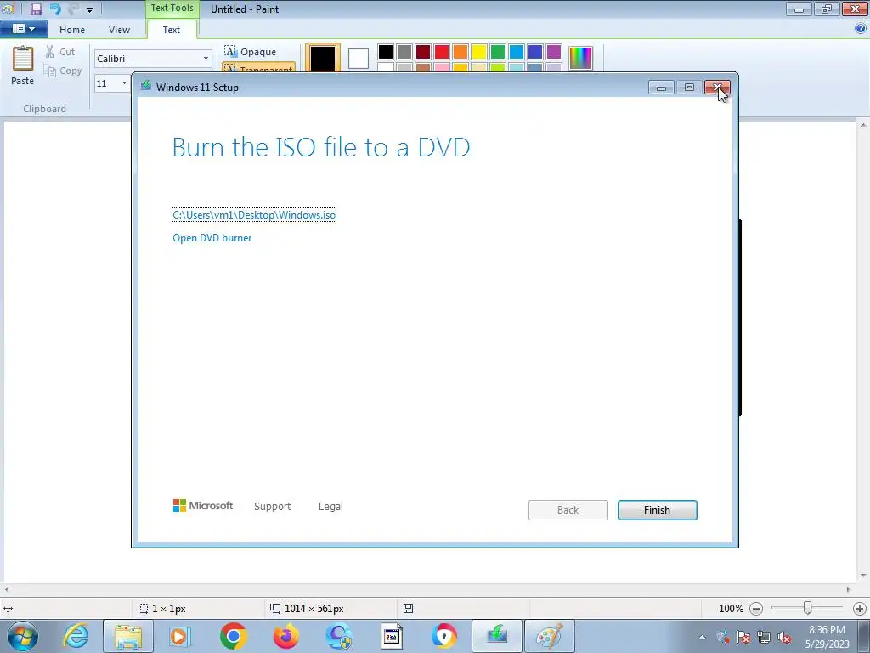
Task: Select Color 2 white swatch box
Action: (359, 59)
